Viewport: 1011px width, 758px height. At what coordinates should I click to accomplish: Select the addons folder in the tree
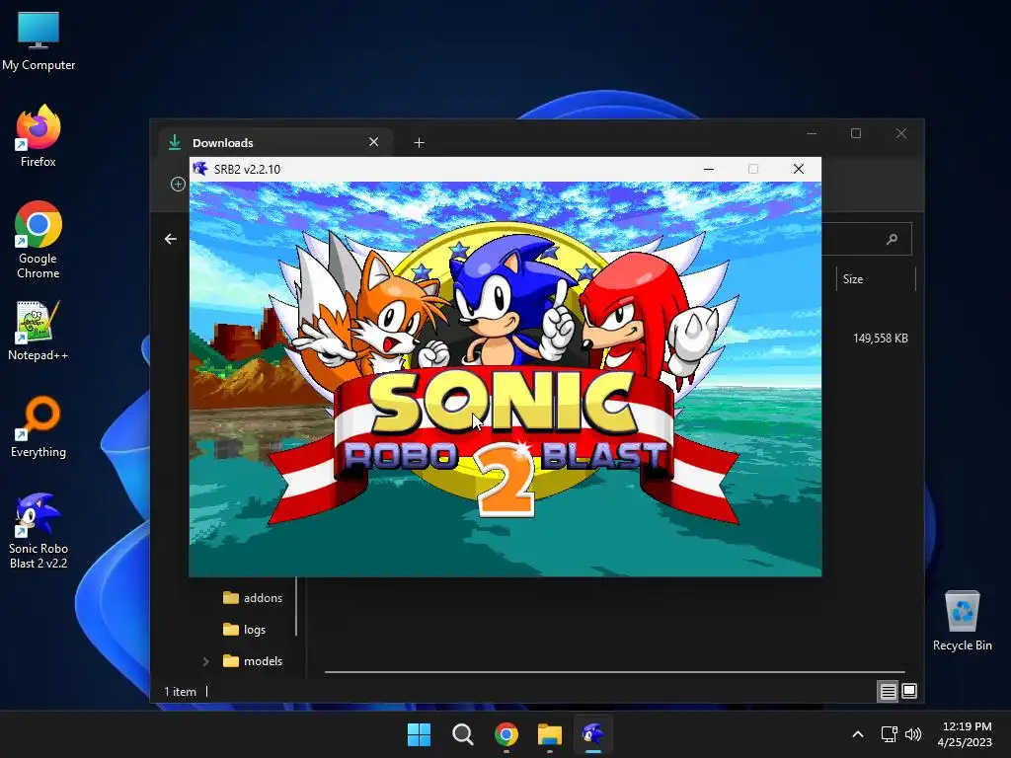point(253,597)
